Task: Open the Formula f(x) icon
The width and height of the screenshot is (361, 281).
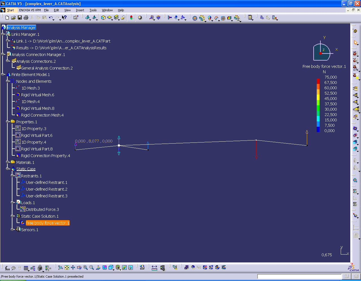Action: coord(7,268)
